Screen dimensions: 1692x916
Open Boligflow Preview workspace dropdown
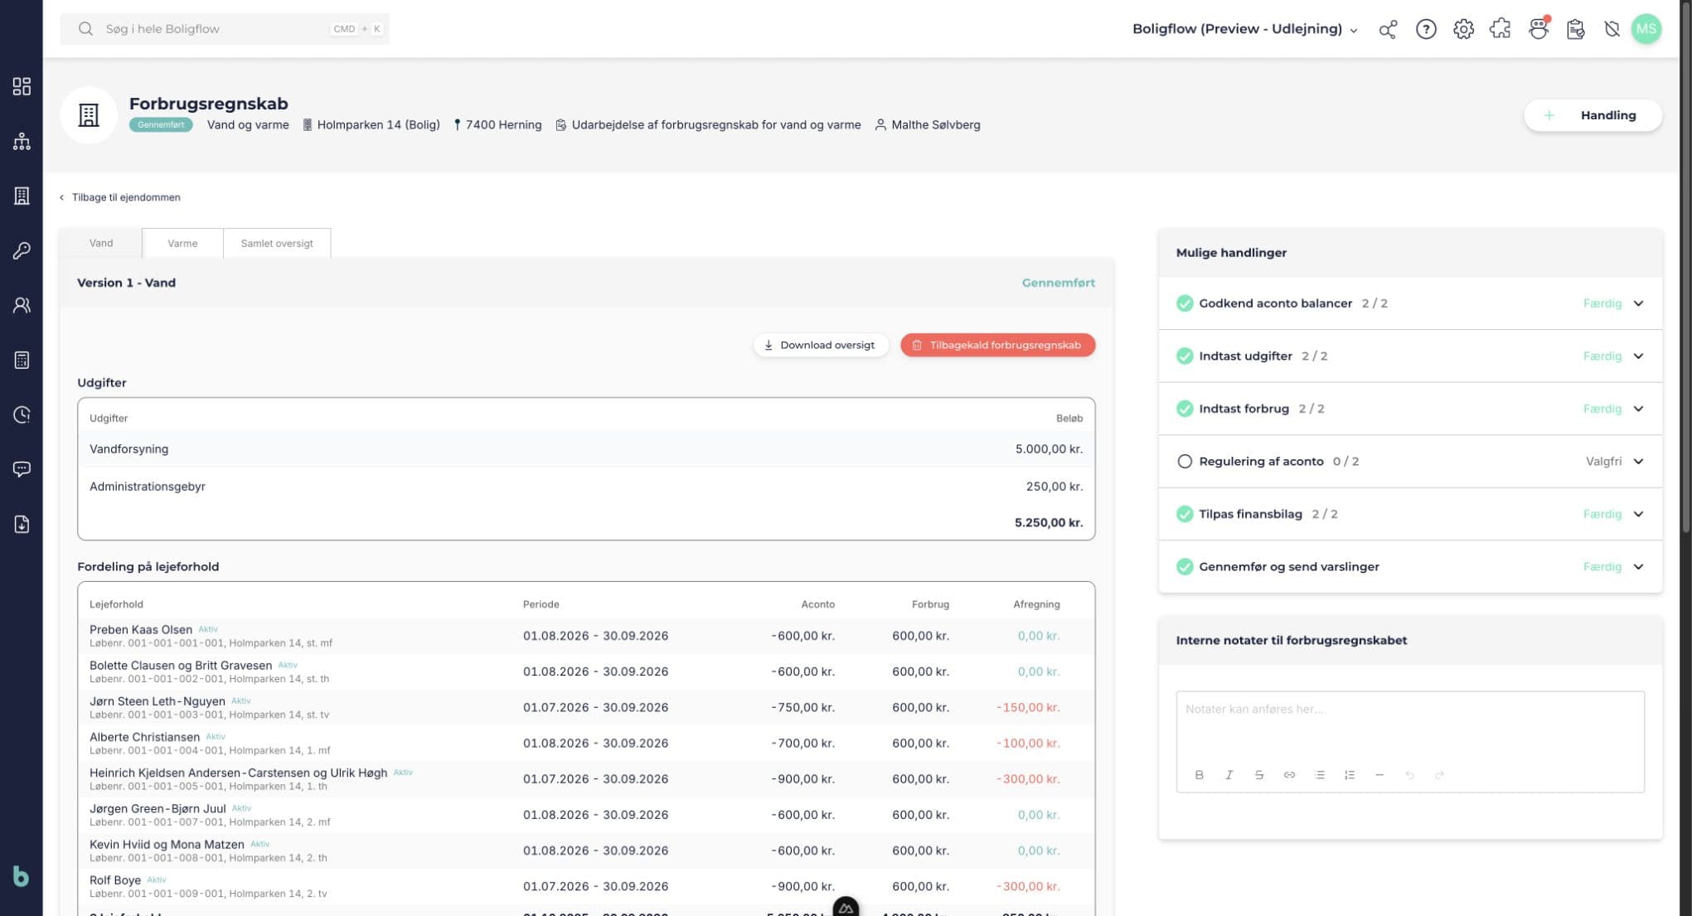[x=1244, y=29]
